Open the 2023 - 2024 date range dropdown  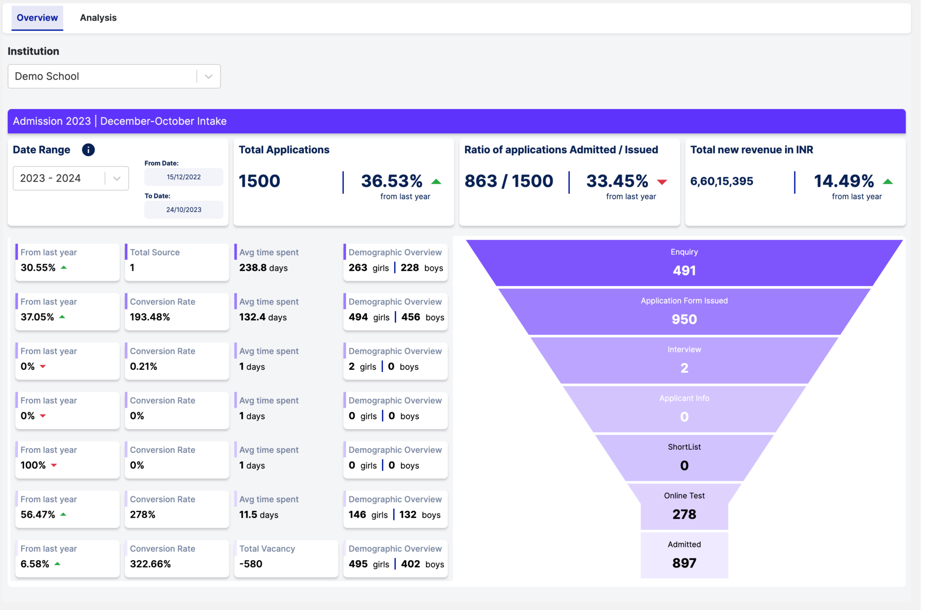coord(70,178)
